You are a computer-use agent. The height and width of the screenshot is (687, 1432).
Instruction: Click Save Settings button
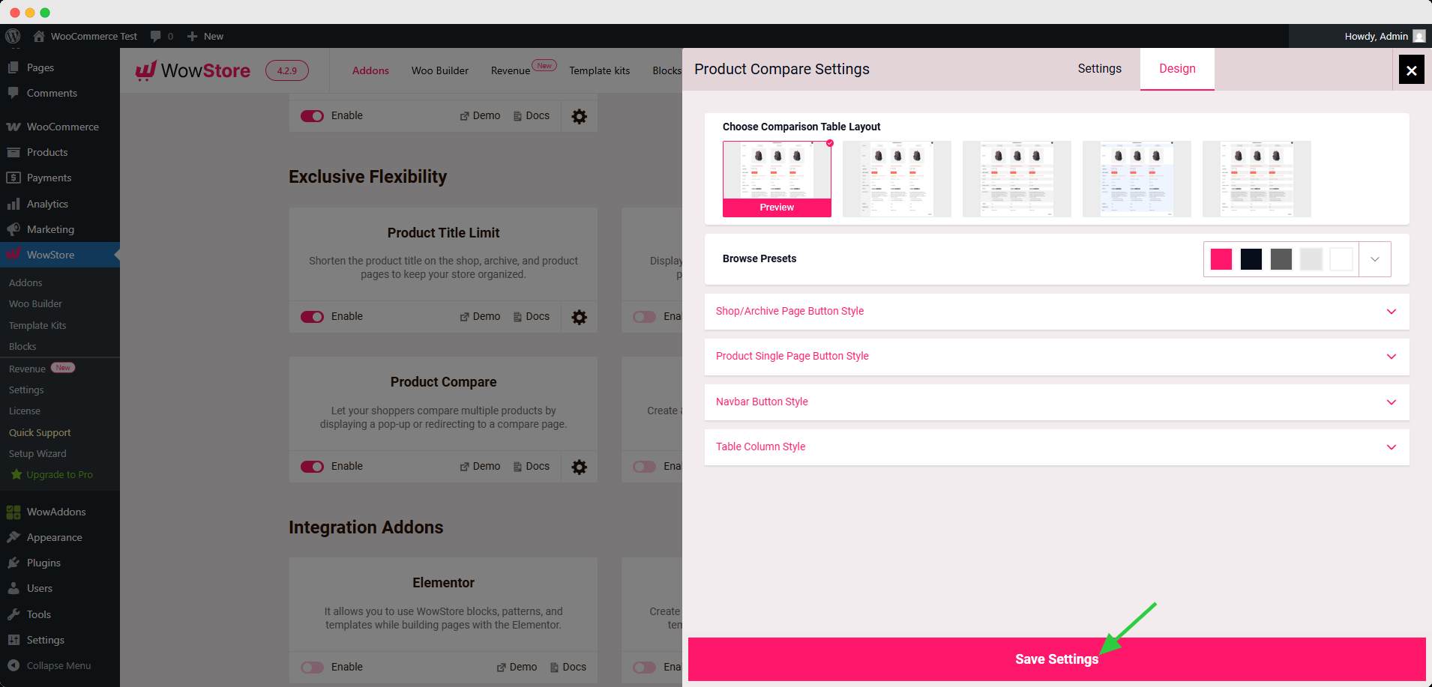coord(1056,659)
